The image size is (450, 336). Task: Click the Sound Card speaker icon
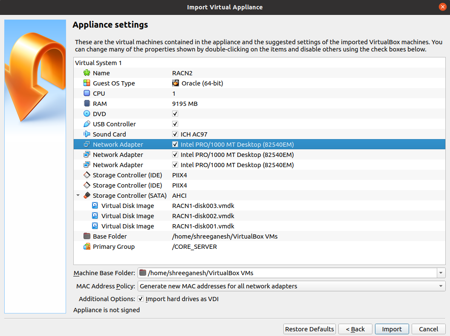pos(87,134)
